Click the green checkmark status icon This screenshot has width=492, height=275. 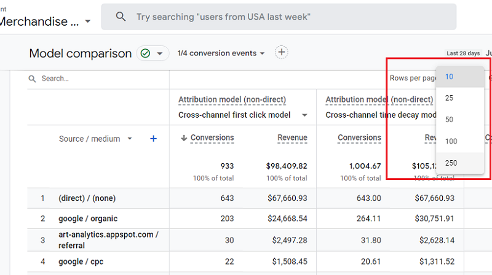pos(145,53)
